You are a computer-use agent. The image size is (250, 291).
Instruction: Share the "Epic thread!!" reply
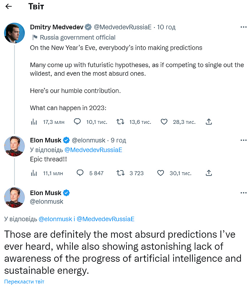pyautogui.click(x=209, y=173)
